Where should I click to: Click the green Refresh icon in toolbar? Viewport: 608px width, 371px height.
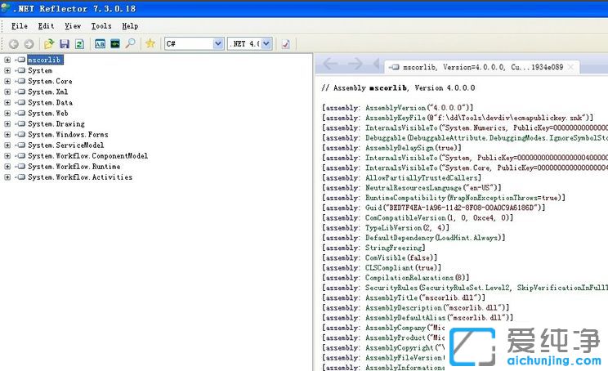(x=79, y=43)
